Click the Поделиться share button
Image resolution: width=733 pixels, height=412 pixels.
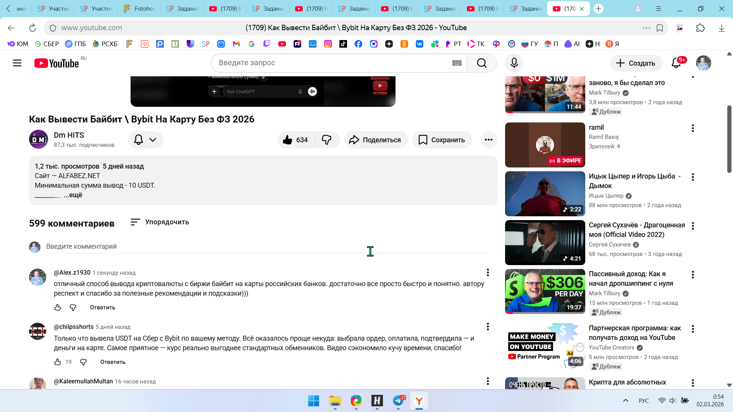tap(376, 140)
